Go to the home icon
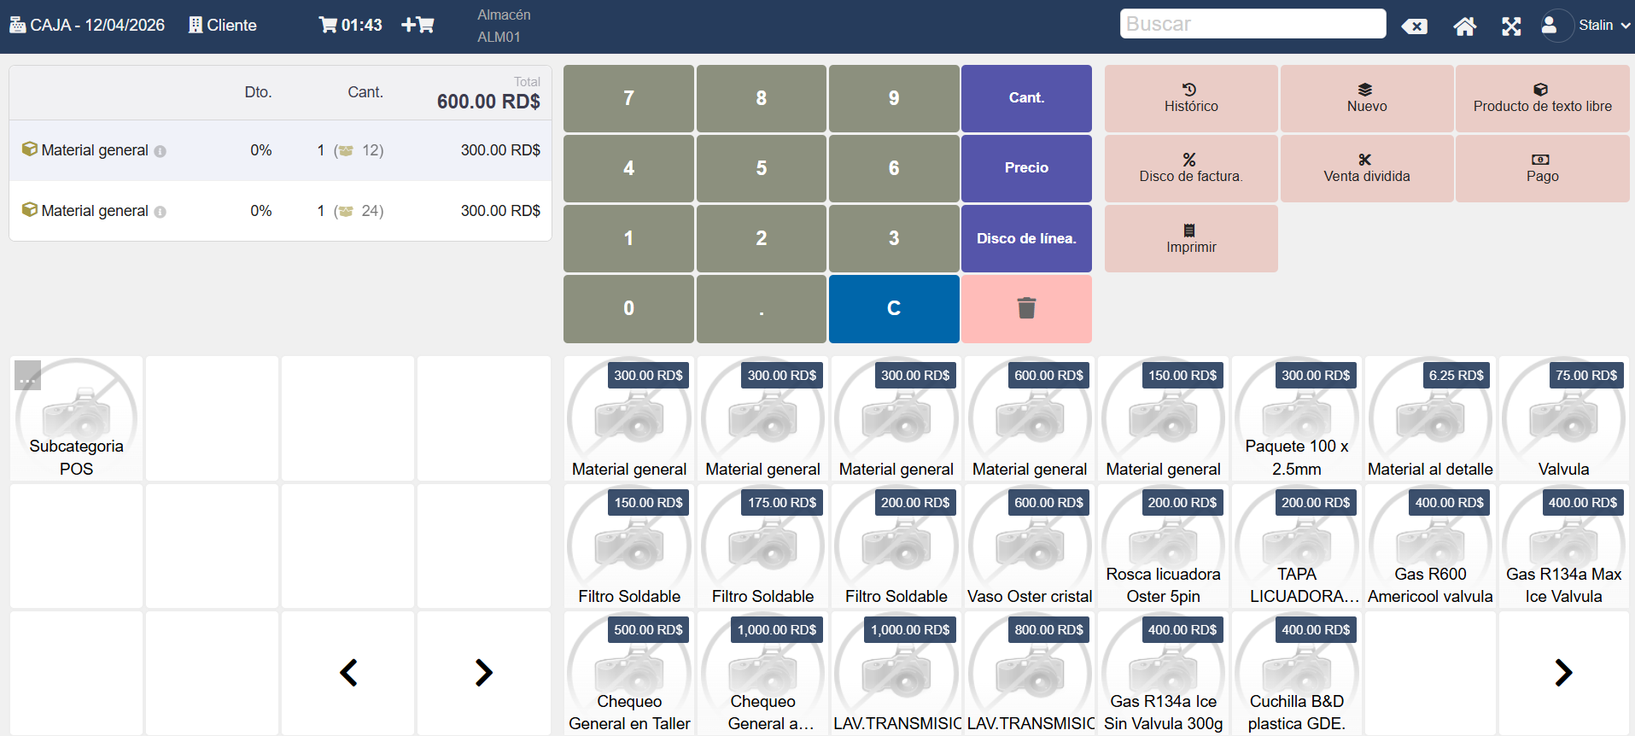The image size is (1635, 736). tap(1464, 26)
